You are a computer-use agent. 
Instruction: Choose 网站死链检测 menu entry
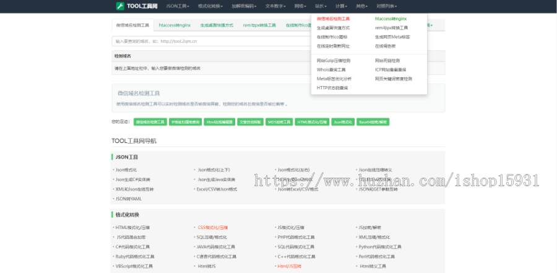pyautogui.click(x=387, y=61)
